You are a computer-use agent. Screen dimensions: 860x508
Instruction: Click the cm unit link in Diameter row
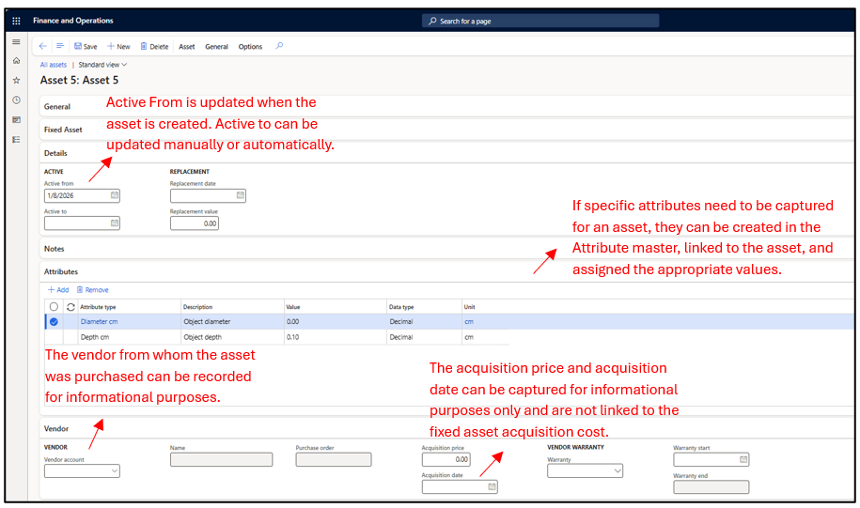(x=469, y=322)
